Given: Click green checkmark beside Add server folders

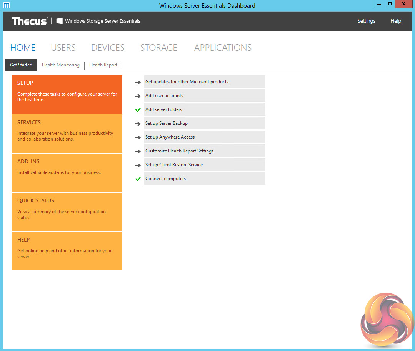Looking at the screenshot, I should tap(138, 110).
